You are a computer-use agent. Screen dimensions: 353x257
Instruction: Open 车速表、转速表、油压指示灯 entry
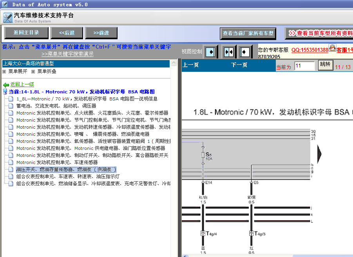pyautogui.click(x=68, y=177)
